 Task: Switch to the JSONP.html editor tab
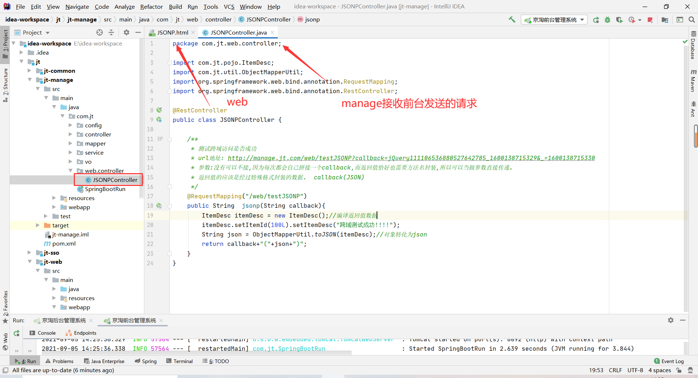pos(172,32)
